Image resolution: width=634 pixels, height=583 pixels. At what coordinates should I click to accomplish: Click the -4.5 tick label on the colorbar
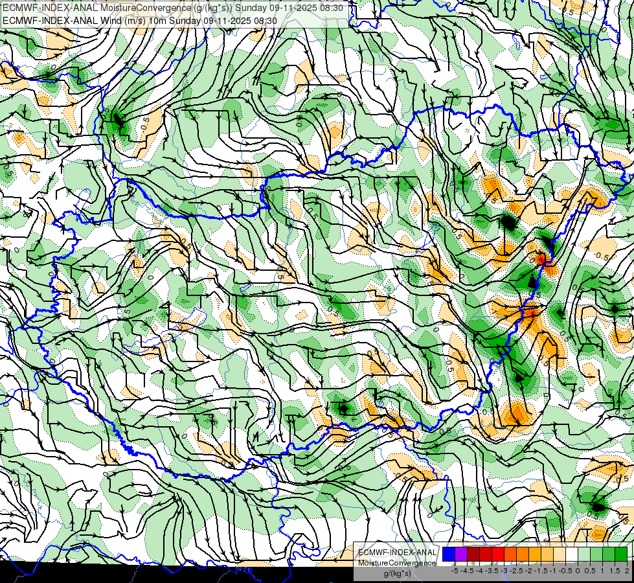[467, 571]
